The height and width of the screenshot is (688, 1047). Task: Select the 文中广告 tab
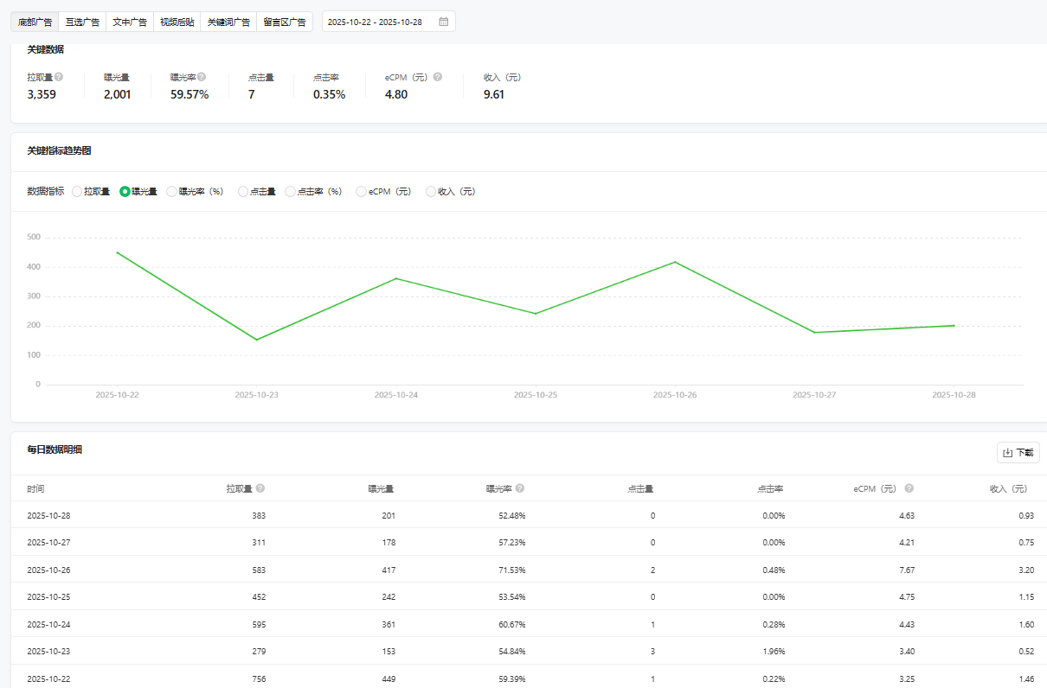(x=130, y=22)
